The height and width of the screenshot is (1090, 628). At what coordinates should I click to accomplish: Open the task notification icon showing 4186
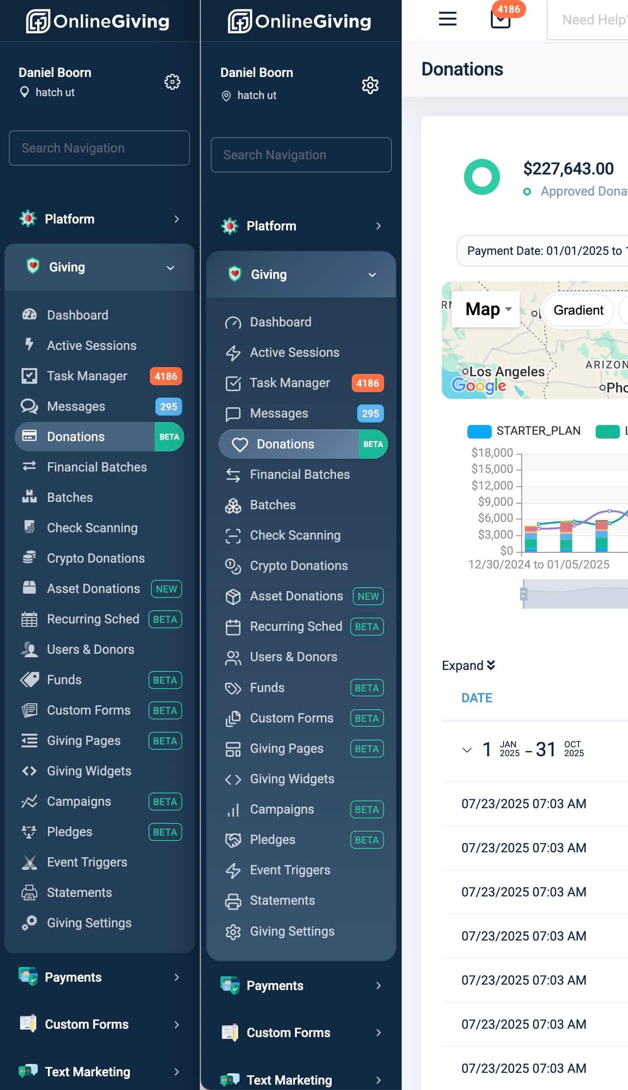point(501,19)
